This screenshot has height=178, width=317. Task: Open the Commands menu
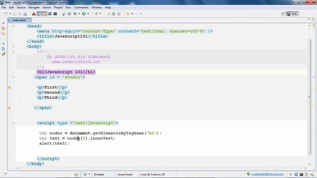pyautogui.click(x=81, y=7)
